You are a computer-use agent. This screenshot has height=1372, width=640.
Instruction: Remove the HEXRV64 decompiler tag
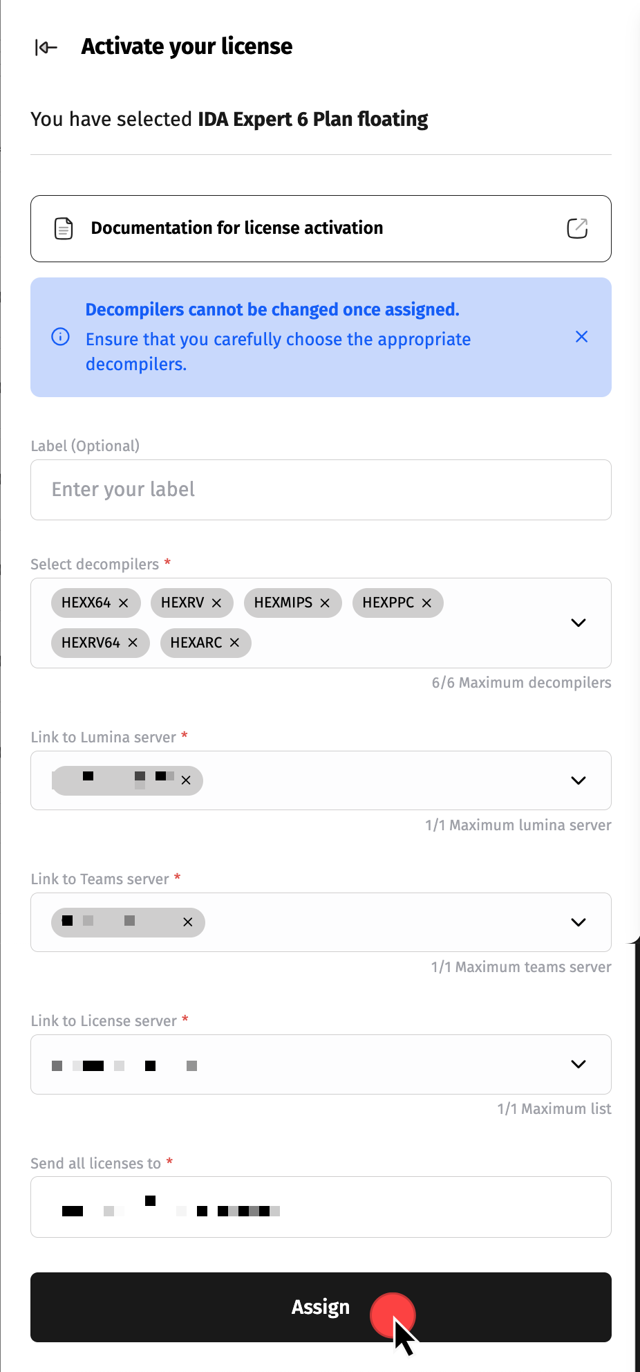[133, 643]
